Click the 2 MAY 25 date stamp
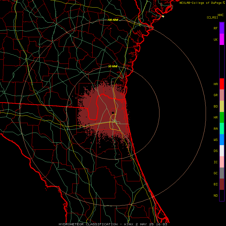 coord(145,224)
